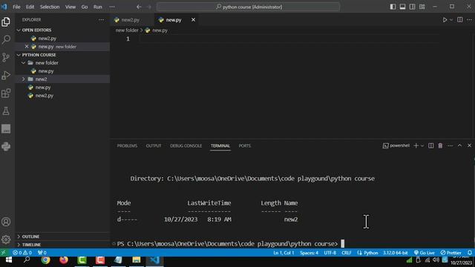Toggle primary side bar layout icon
475x267 pixels.
point(393,7)
